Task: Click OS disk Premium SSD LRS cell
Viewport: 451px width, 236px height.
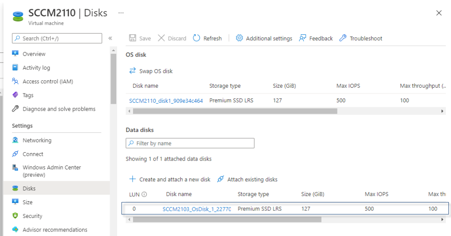Action: [x=231, y=100]
